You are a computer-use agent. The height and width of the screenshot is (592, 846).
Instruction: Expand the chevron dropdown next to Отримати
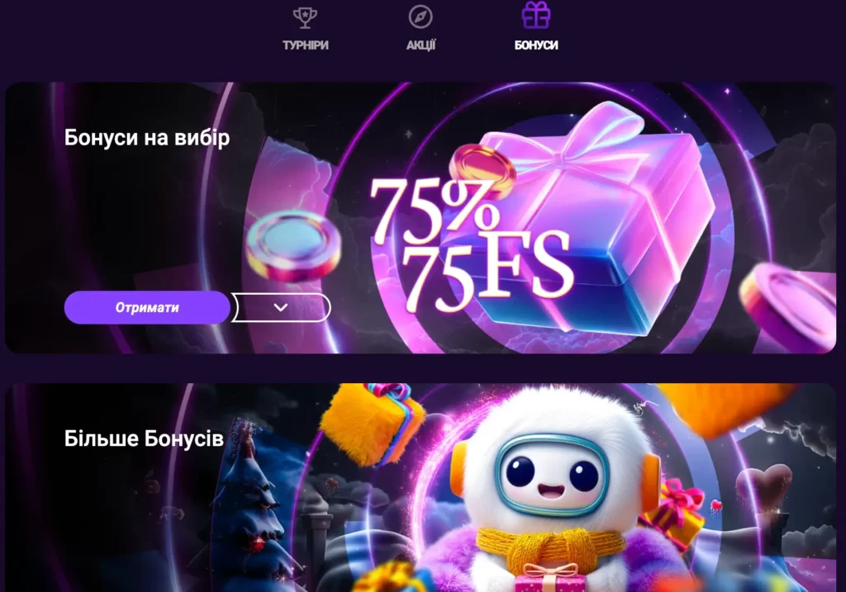point(281,307)
